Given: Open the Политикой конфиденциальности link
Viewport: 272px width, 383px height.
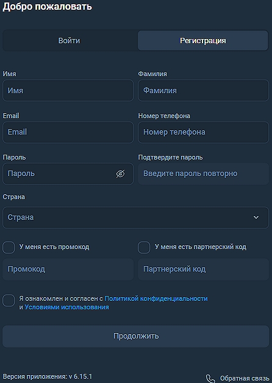Looking at the screenshot, I should 156,298.
